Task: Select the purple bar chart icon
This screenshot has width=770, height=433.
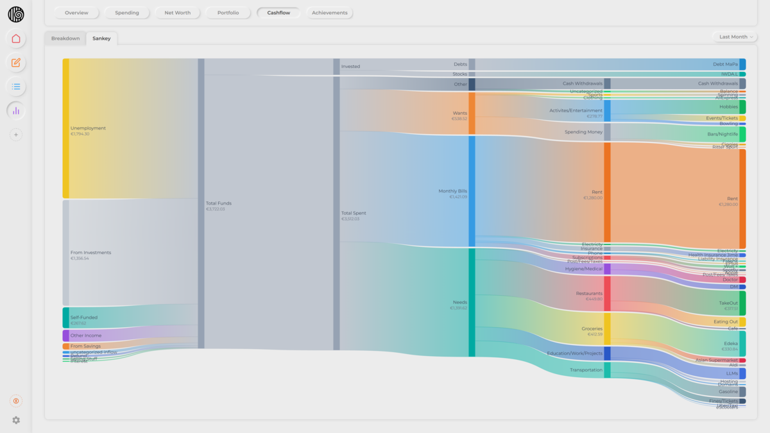Action: click(x=16, y=110)
